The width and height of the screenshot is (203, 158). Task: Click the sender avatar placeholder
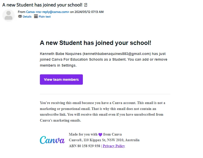9,15
